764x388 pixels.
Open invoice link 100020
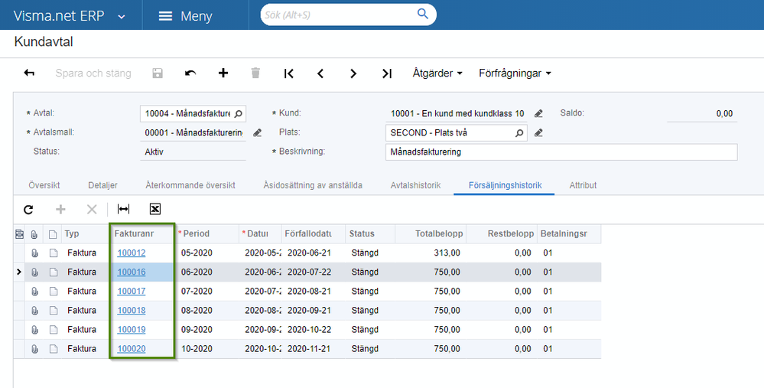point(132,349)
